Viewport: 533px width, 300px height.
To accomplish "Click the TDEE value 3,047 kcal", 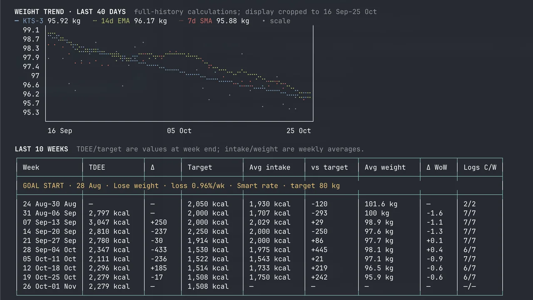I will pos(110,222).
